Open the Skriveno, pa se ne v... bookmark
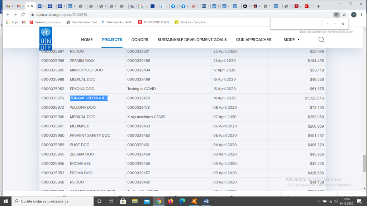This screenshot has height=206, width=367. click(x=46, y=22)
